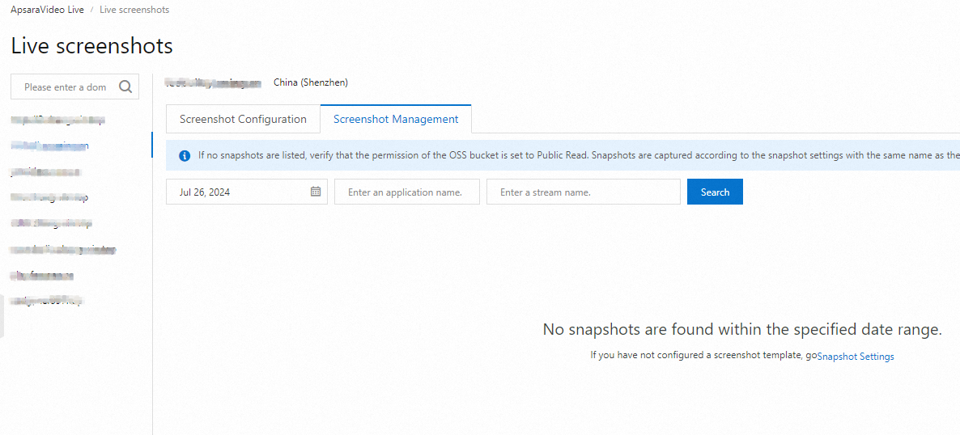
Task: Click the Live screenshots page heading
Action: [92, 46]
